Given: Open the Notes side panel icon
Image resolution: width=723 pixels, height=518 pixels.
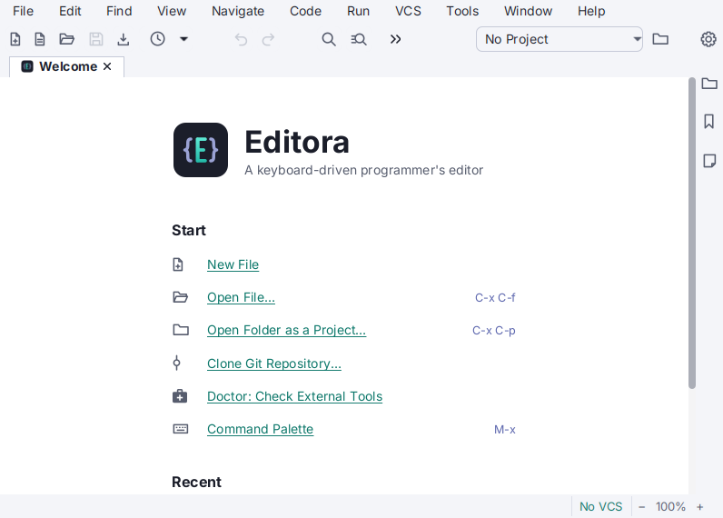Looking at the screenshot, I should point(709,161).
